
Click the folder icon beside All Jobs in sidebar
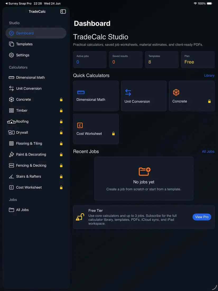pos(11,210)
